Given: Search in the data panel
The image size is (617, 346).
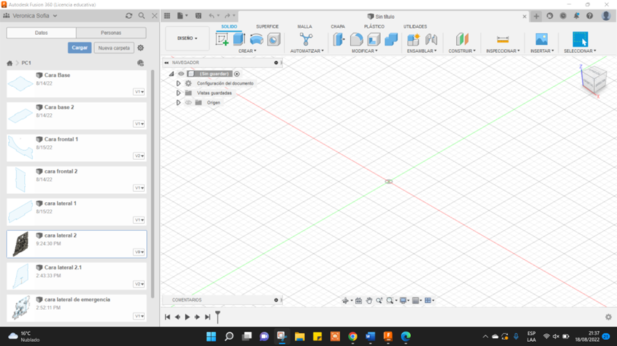Looking at the screenshot, I should tap(141, 16).
